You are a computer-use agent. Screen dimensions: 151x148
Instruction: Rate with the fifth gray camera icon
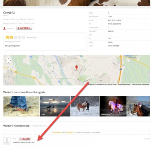point(23,37)
